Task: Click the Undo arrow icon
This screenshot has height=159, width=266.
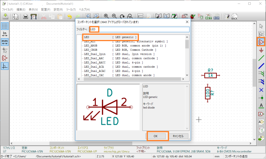Action: point(69,16)
